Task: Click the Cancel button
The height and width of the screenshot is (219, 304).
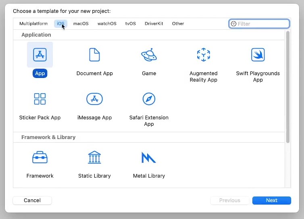Action: click(x=32, y=201)
